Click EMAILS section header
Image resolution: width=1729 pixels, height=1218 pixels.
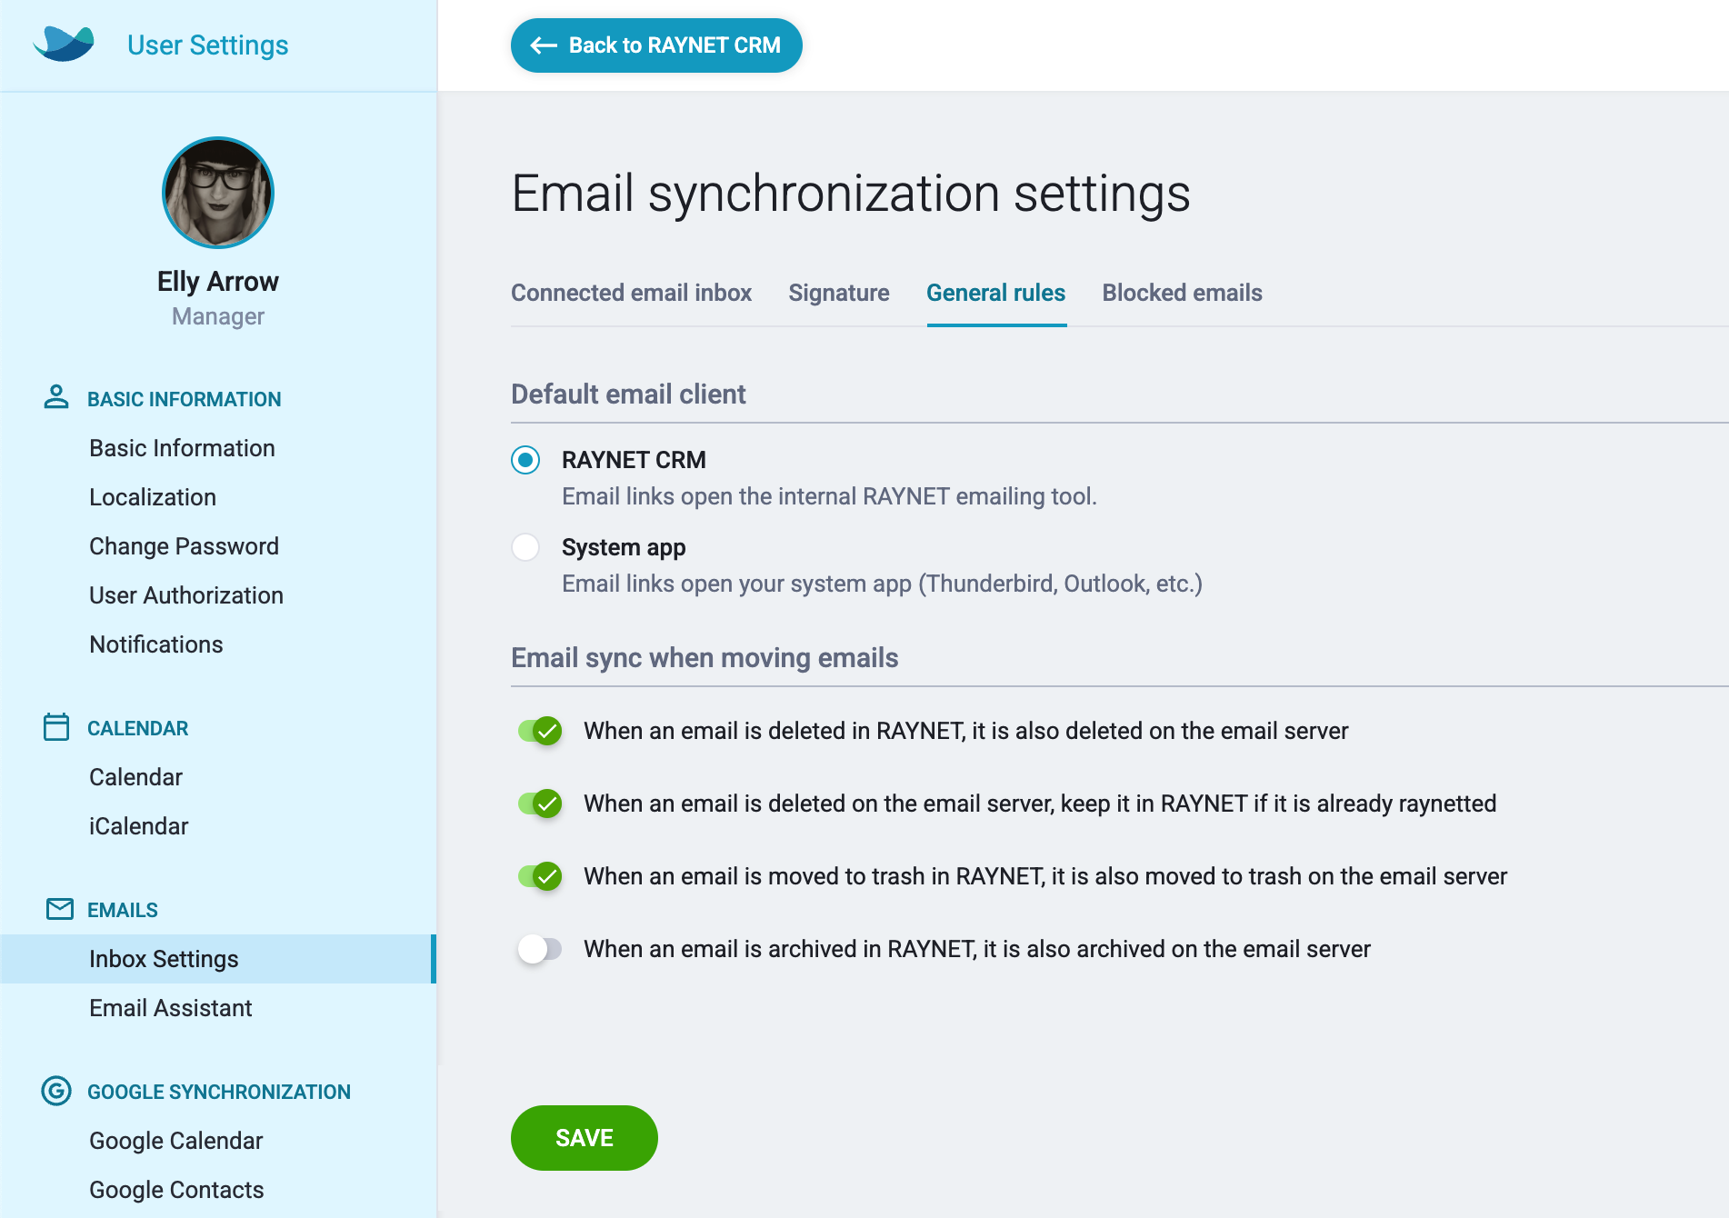click(x=123, y=910)
